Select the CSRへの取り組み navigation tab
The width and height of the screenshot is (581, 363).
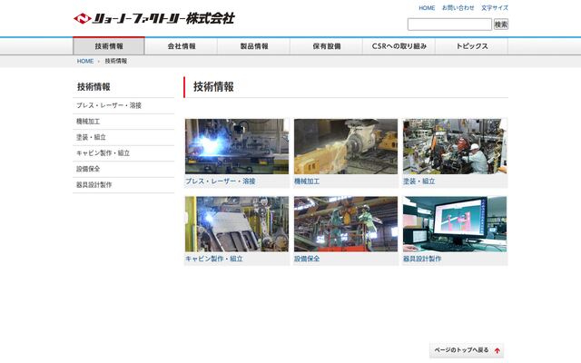pyautogui.click(x=399, y=46)
